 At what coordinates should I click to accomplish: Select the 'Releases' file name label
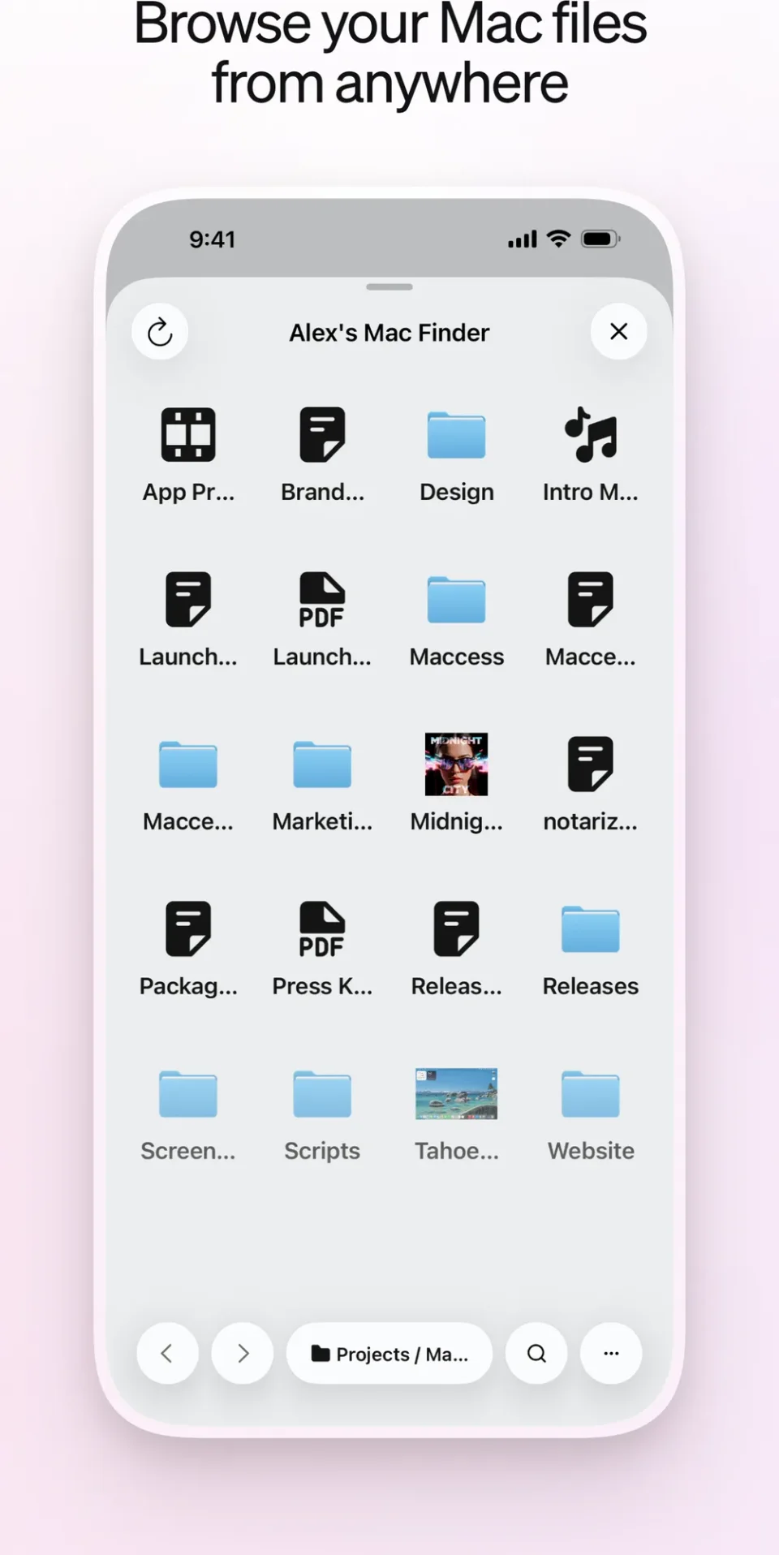pos(591,986)
